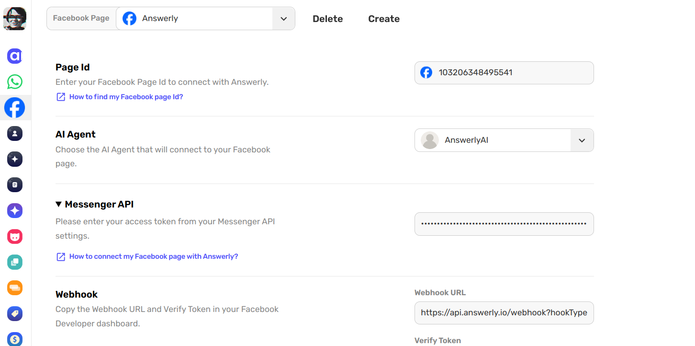Viewport: 695px width, 346px height.
Task: Click 'Please enter your access token' description
Action: click(x=165, y=229)
